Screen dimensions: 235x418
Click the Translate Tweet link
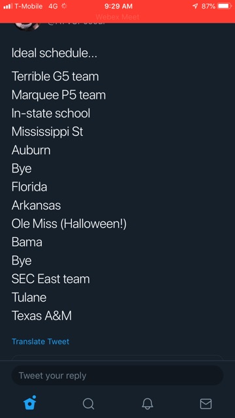[40, 342]
